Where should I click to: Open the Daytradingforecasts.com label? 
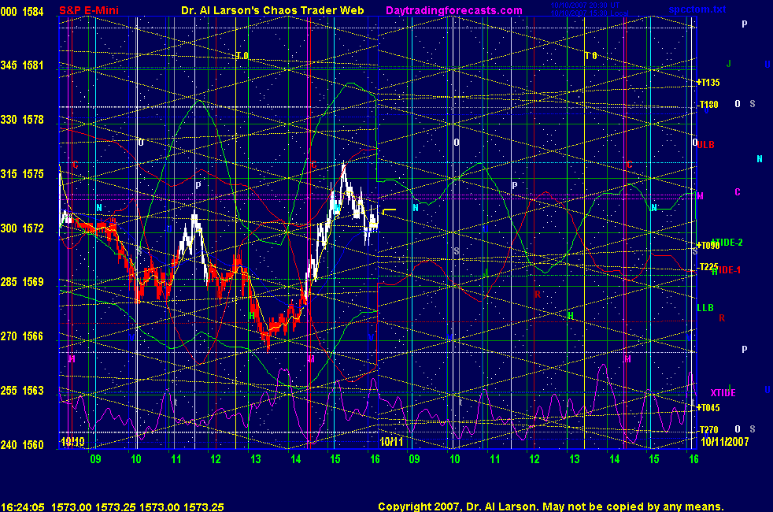pyautogui.click(x=454, y=10)
